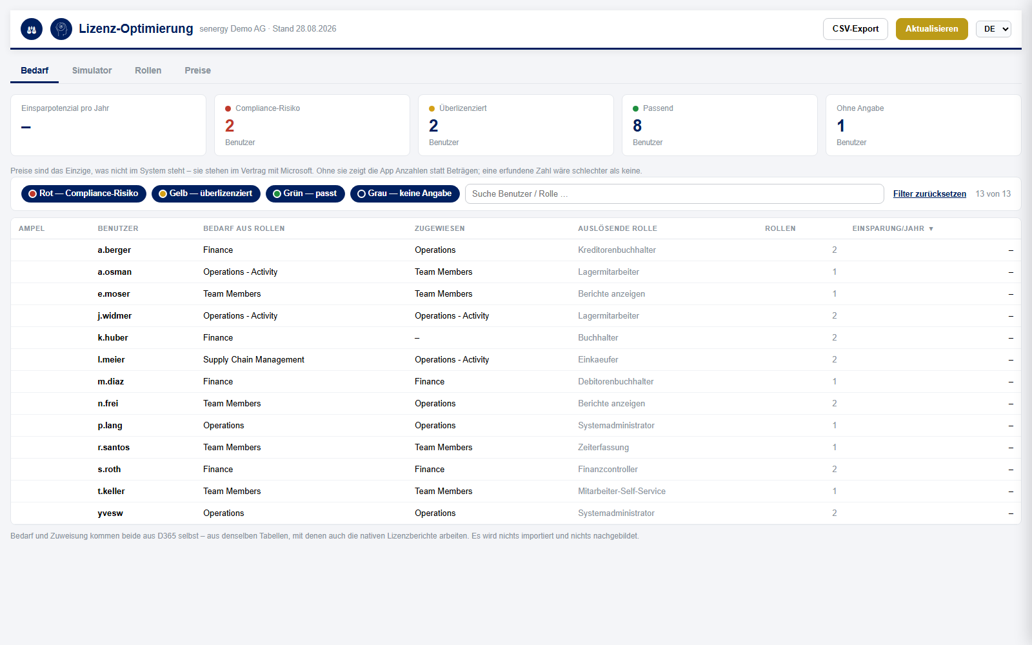1032x645 pixels.
Task: Open the Simulator tab
Action: (92, 70)
